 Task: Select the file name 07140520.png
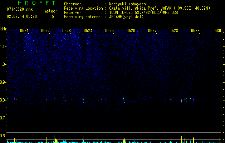coord(20,10)
